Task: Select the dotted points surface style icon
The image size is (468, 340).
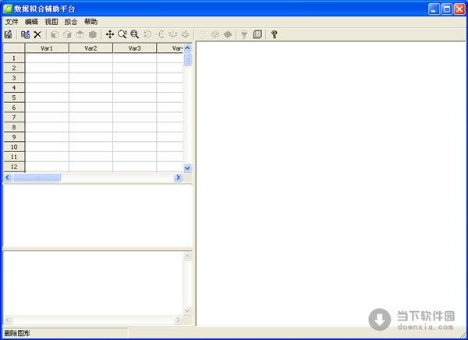Action: point(203,34)
